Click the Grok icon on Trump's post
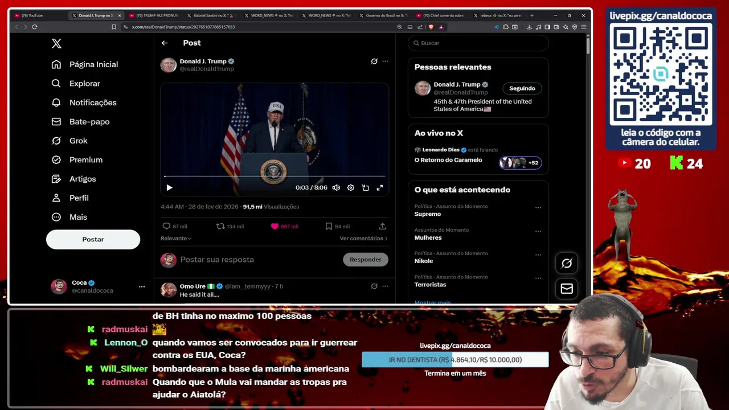This screenshot has height=410, width=729. click(x=374, y=61)
